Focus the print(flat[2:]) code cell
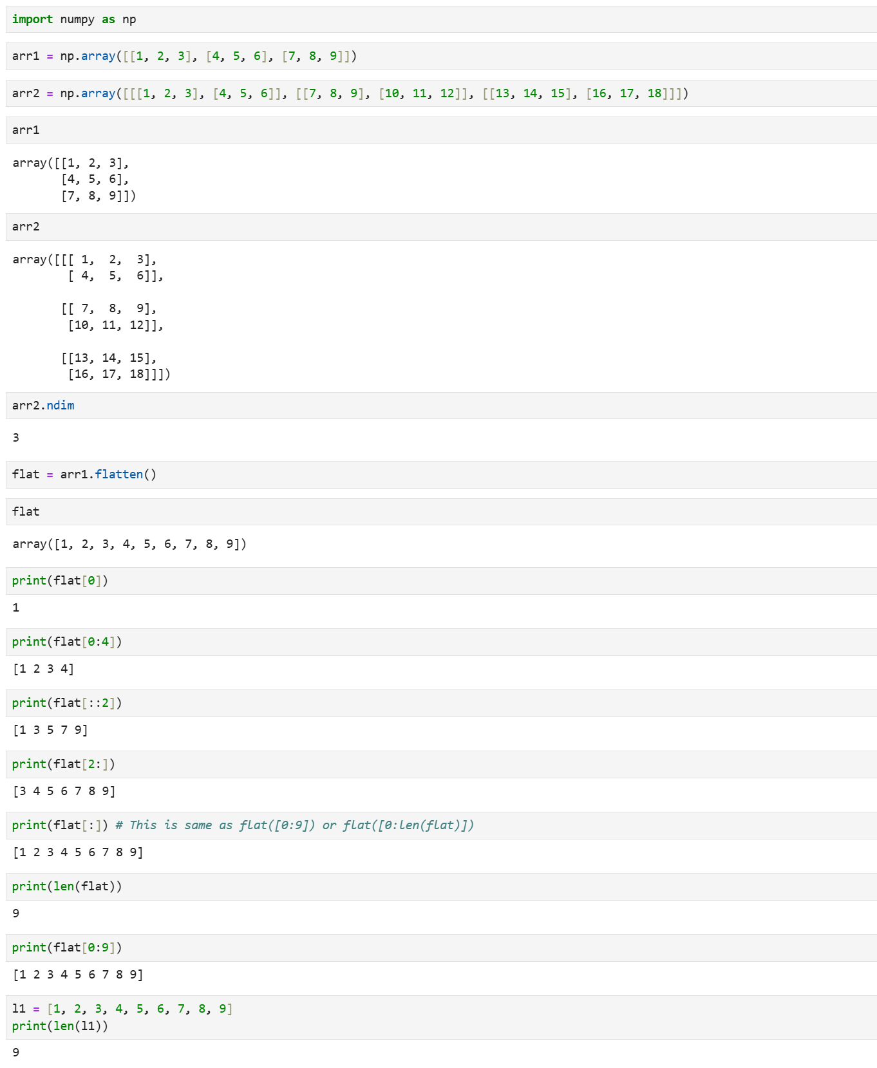The width and height of the screenshot is (877, 1068). (x=64, y=764)
